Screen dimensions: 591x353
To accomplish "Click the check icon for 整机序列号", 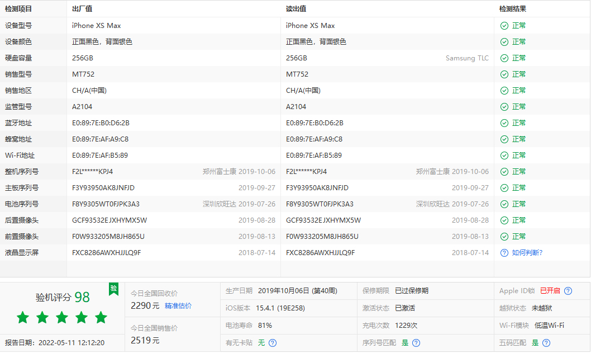I will pyautogui.click(x=503, y=171).
